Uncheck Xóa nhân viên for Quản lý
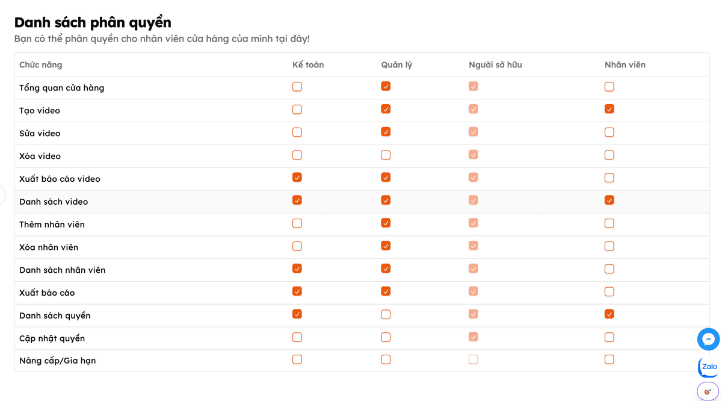 coord(386,246)
